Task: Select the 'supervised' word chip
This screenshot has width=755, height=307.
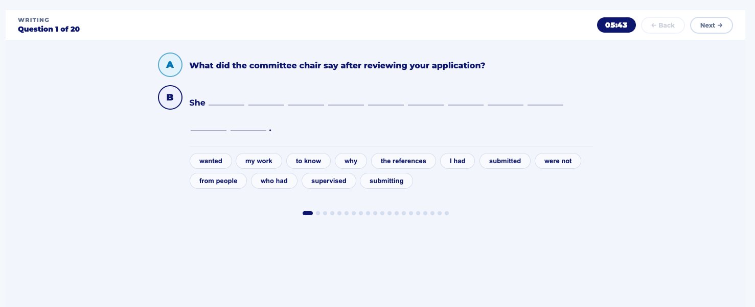Action: pyautogui.click(x=329, y=181)
